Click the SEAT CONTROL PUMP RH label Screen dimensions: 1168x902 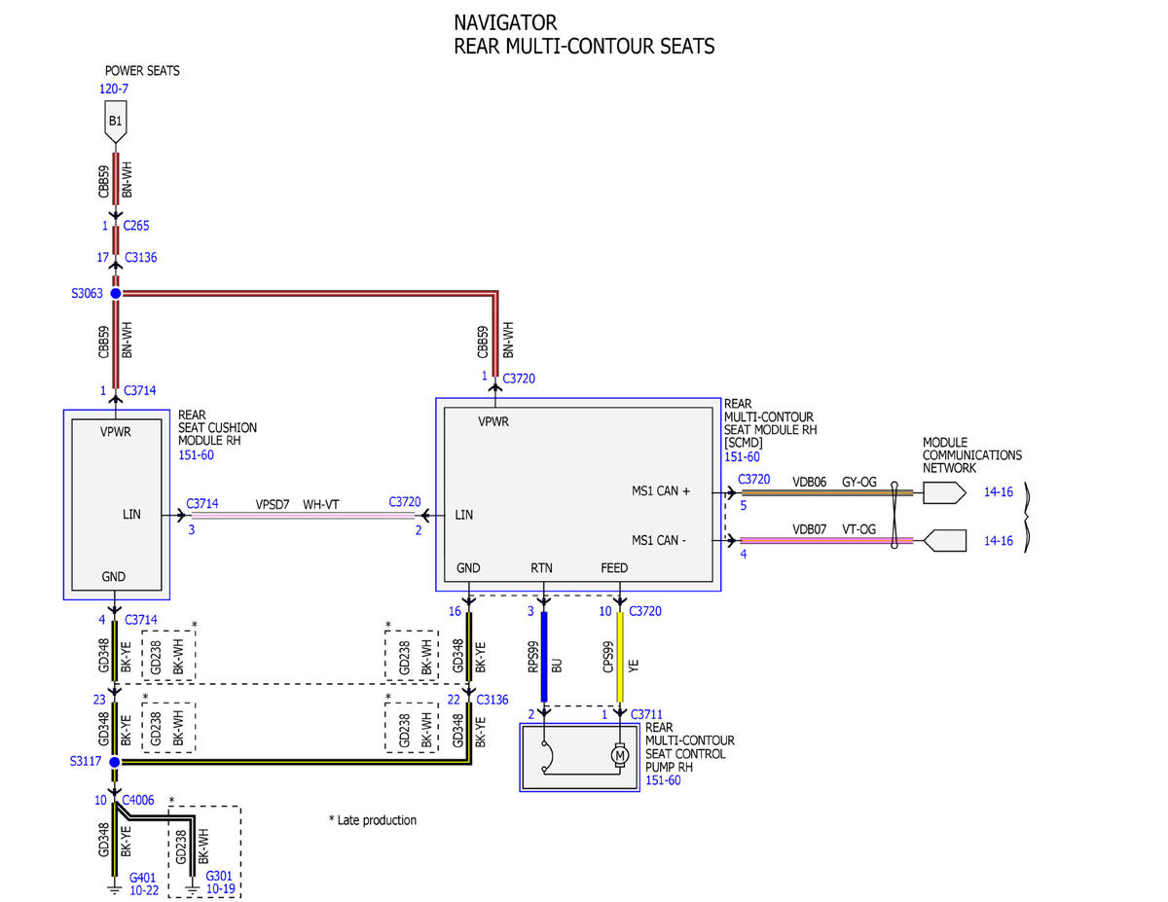689,747
